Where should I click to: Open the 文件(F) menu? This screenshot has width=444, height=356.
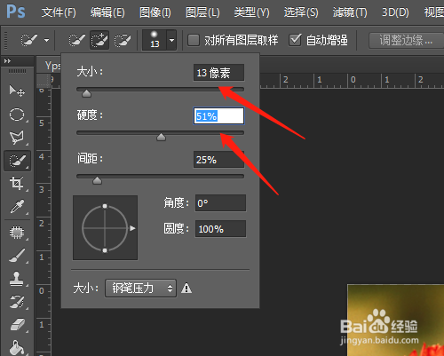pyautogui.click(x=59, y=12)
